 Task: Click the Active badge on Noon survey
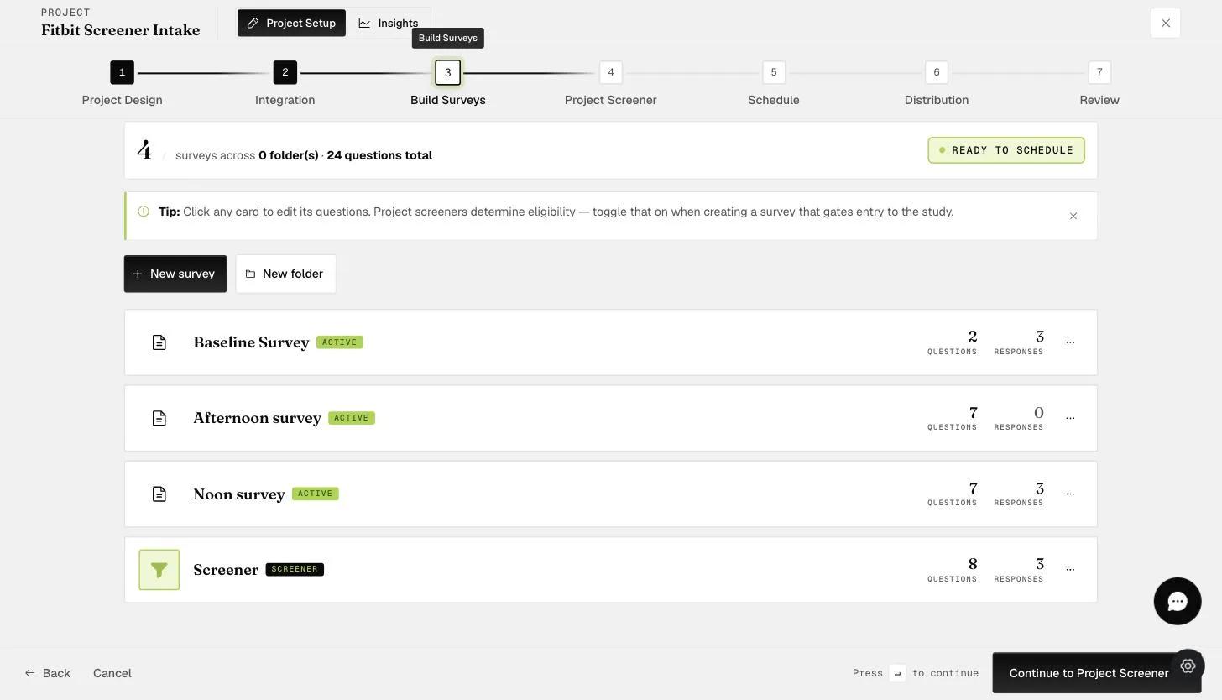[x=316, y=494]
